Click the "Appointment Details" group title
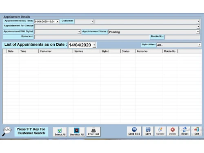Screen dimensions: 204x153 click(17, 17)
